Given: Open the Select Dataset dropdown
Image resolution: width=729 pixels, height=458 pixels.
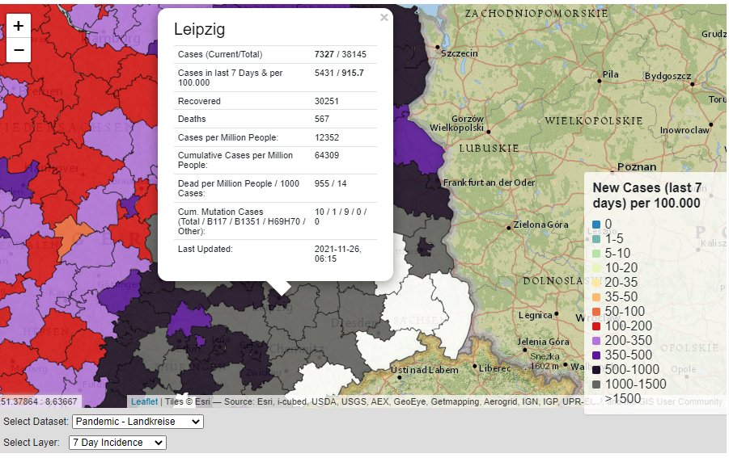Looking at the screenshot, I should [138, 422].
